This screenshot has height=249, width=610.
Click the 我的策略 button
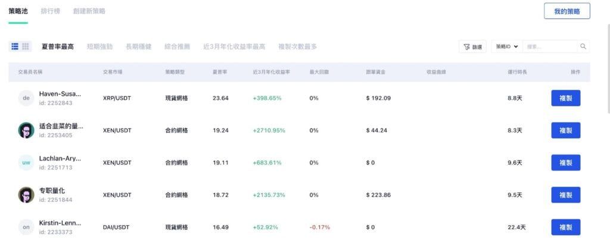567,11
